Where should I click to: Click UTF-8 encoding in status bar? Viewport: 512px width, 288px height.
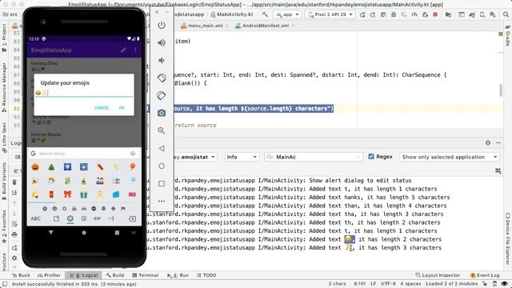pos(388,284)
